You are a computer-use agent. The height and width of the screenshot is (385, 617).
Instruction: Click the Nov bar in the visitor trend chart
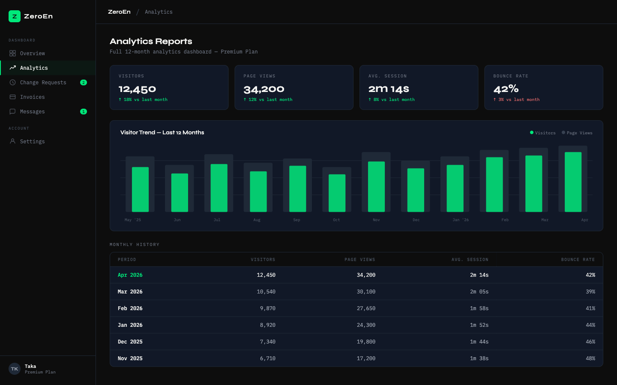[x=376, y=186]
